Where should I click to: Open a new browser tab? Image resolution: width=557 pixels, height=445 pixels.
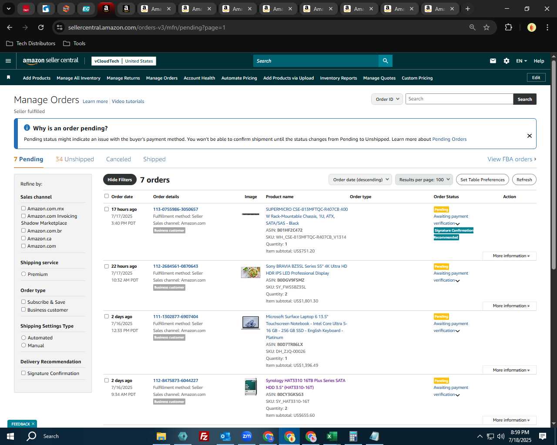click(x=468, y=9)
